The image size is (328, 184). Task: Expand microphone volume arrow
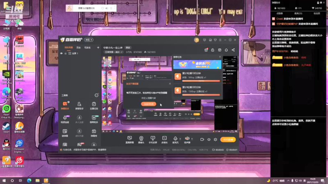point(180,139)
